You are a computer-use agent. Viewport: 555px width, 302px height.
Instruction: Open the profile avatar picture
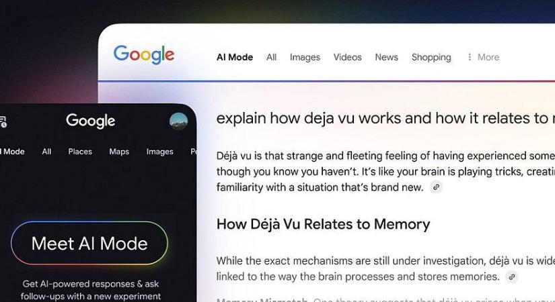pyautogui.click(x=178, y=121)
